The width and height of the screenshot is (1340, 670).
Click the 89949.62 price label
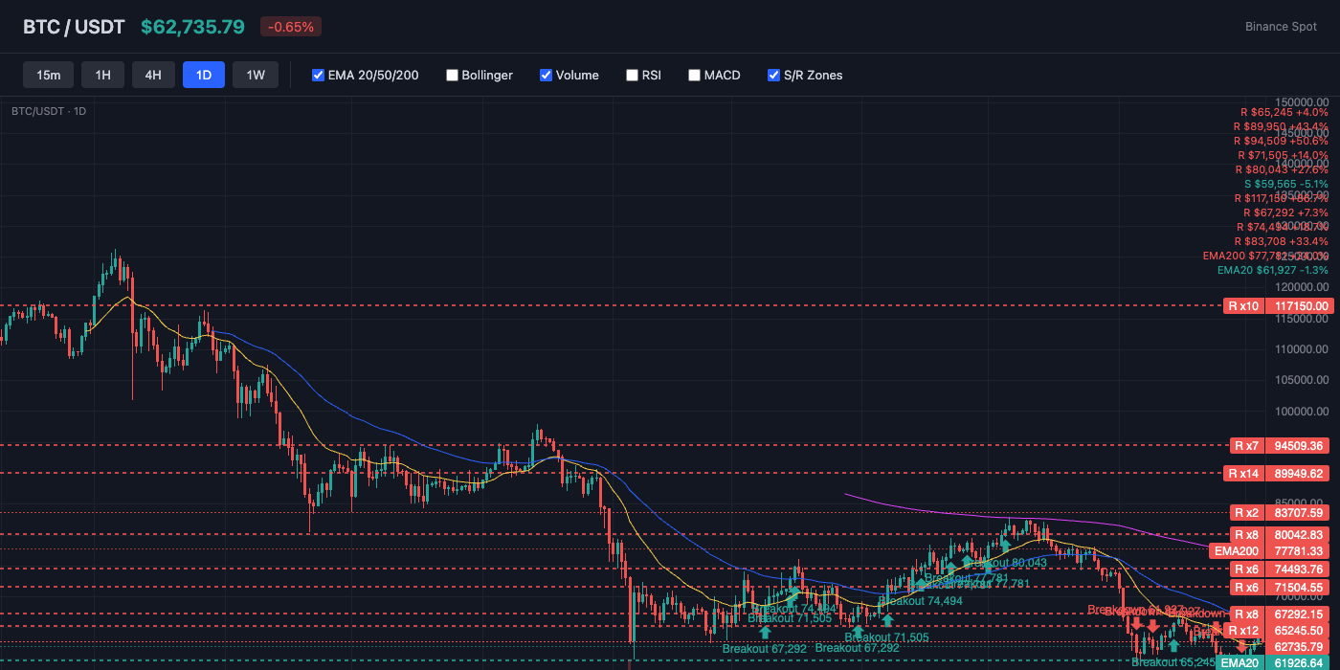pyautogui.click(x=1299, y=473)
